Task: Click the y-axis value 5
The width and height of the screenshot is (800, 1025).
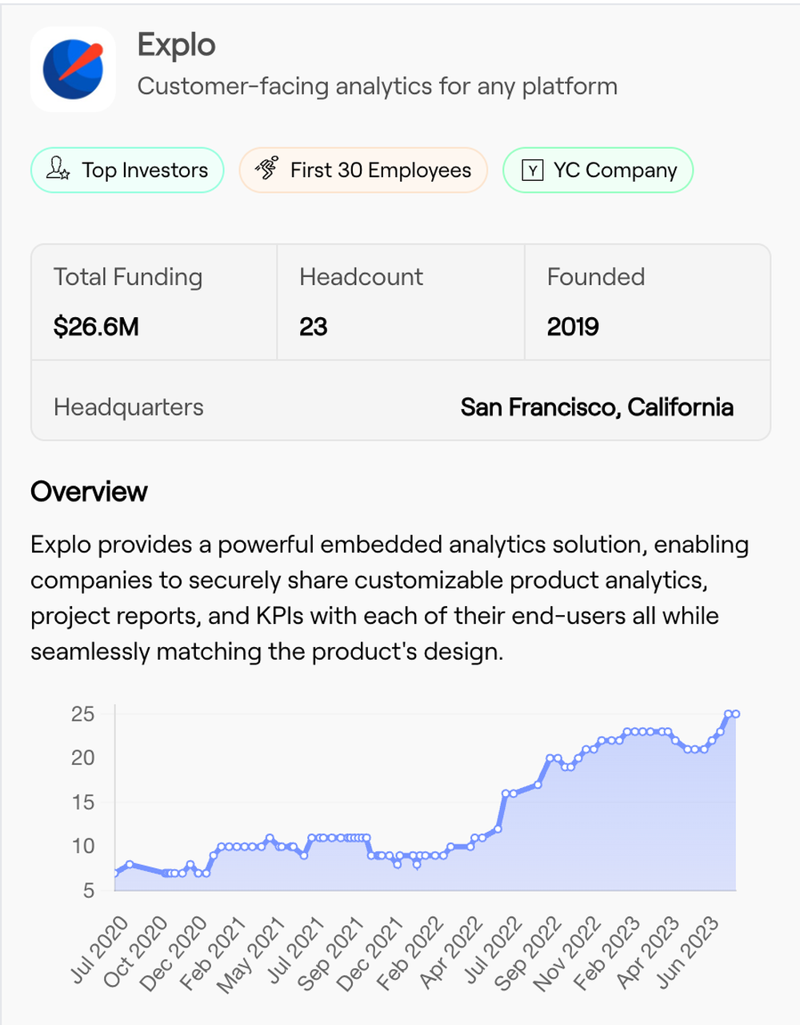Action: click(x=88, y=890)
